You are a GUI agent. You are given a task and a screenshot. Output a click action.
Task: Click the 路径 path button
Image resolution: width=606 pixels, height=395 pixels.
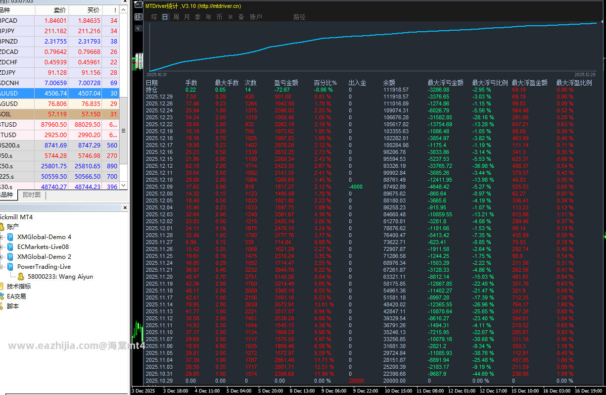click(299, 17)
